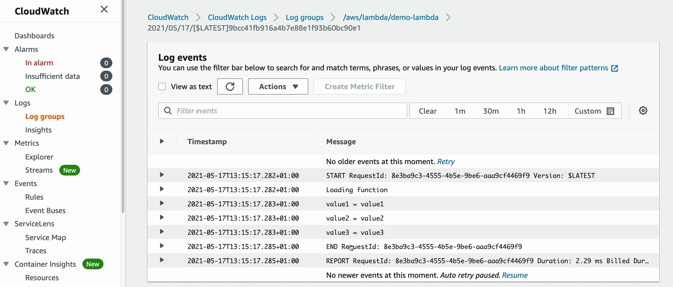This screenshot has height=287, width=673.
Task: Open Resources under Container Insights
Action: [x=42, y=278]
